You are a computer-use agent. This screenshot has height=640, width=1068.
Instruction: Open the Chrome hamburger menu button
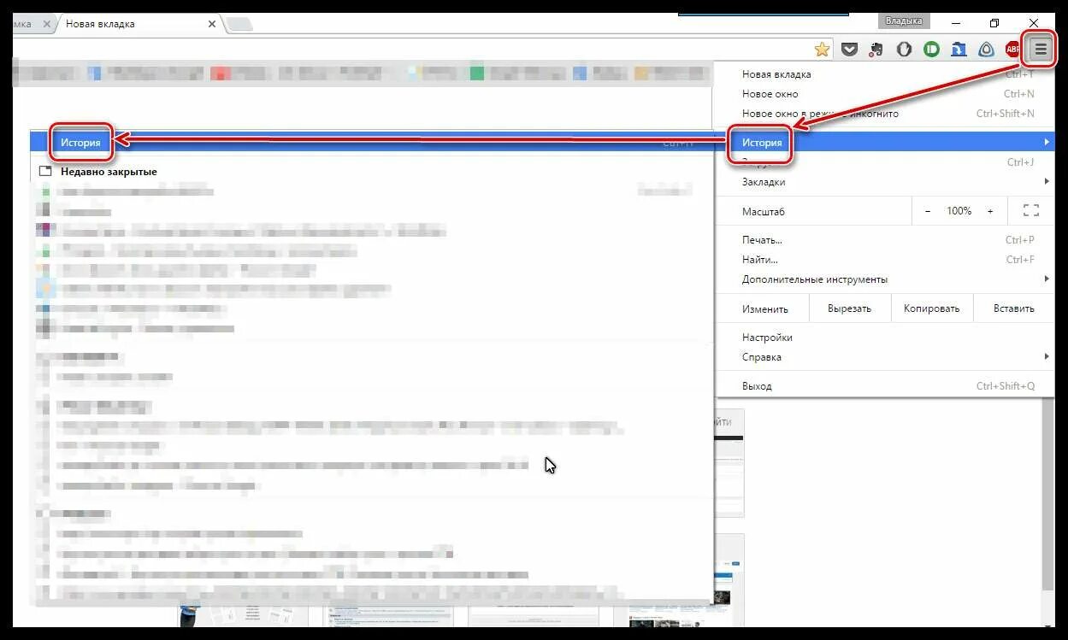(1041, 50)
